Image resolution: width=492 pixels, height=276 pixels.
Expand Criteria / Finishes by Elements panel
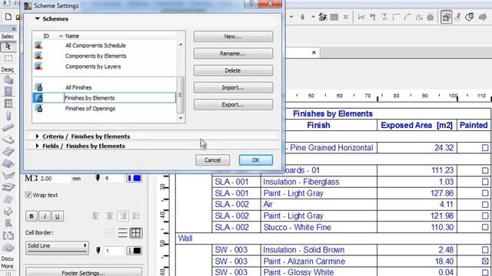coord(38,136)
